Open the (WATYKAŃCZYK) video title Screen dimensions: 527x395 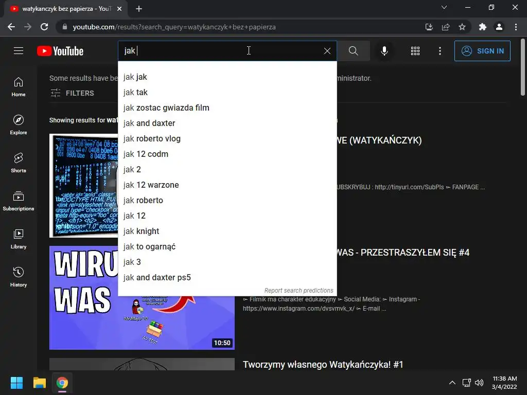pyautogui.click(x=379, y=140)
